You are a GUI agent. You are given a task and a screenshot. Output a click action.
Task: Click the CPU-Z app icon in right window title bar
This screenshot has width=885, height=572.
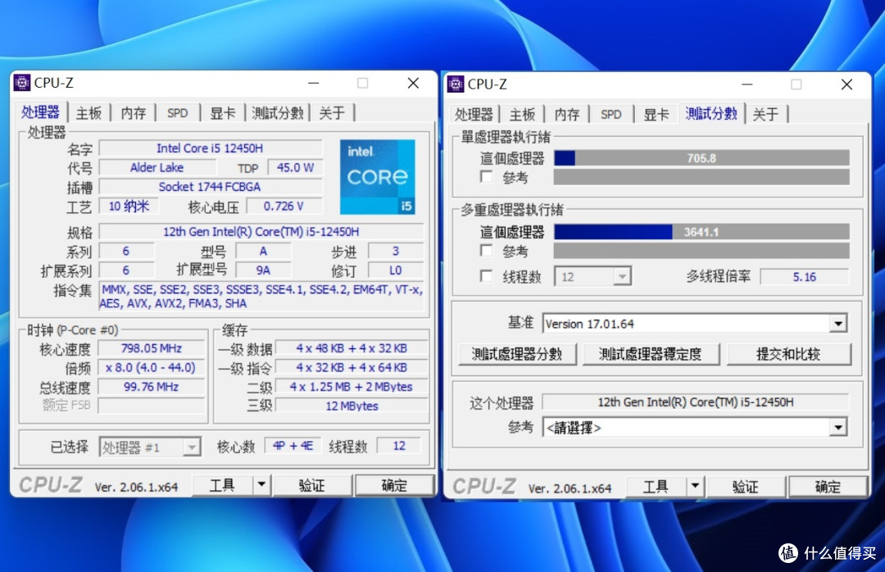coord(456,84)
